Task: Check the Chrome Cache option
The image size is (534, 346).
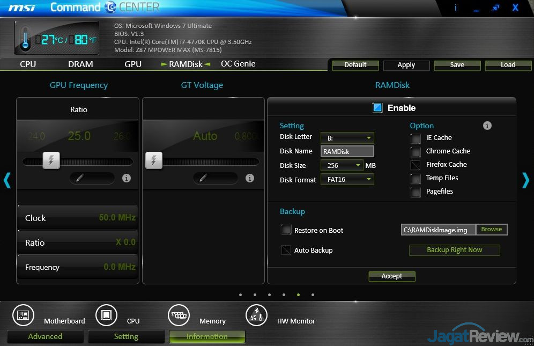Action: [x=416, y=151]
